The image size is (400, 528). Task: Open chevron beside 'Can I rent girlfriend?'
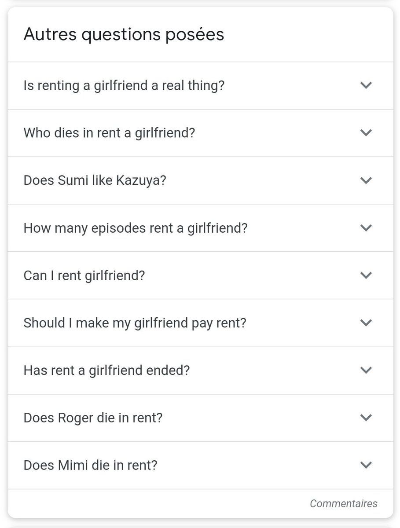click(x=366, y=275)
